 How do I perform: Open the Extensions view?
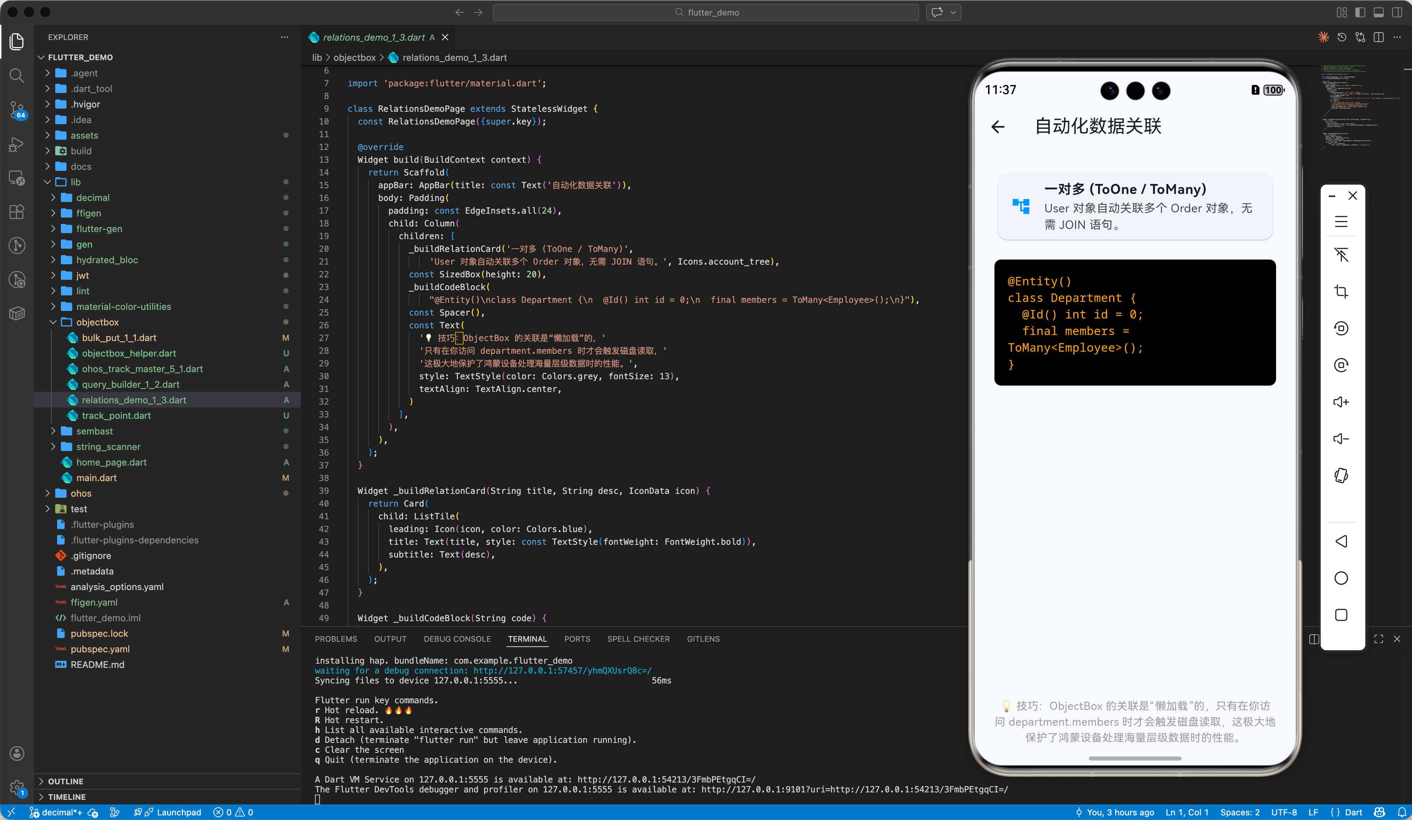pos(17,211)
